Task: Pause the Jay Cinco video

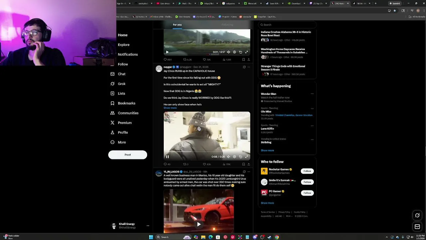Action: click(167, 157)
